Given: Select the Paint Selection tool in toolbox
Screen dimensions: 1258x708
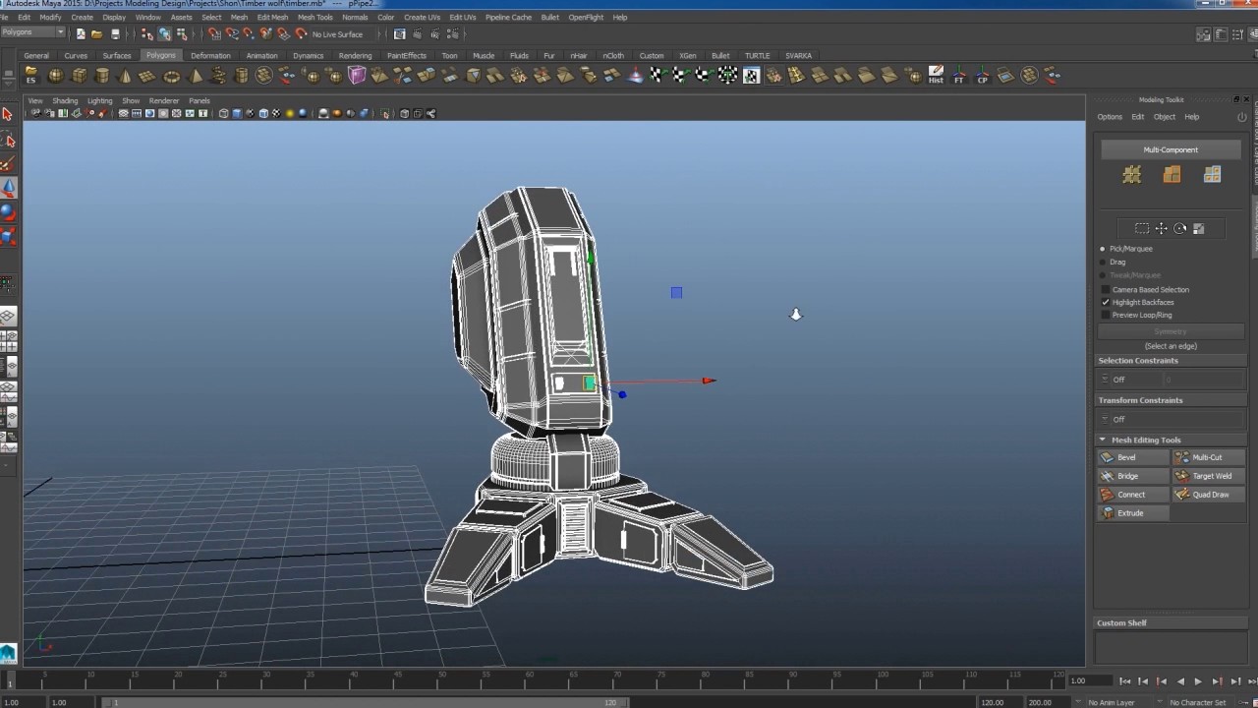Looking at the screenshot, I should (x=8, y=164).
